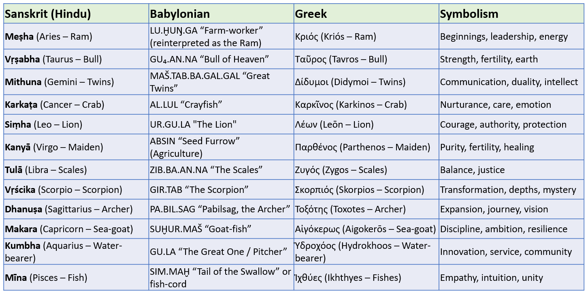
Task: Select the Balance, justice cell
Action: click(x=472, y=170)
